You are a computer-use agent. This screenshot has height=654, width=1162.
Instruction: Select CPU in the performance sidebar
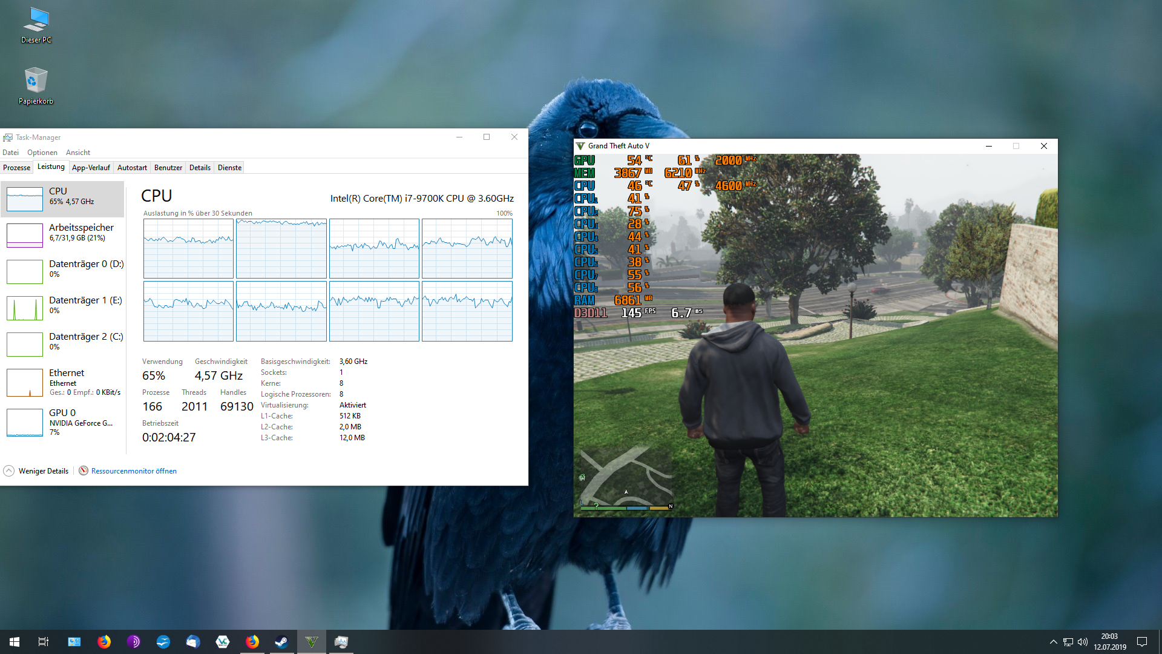click(x=63, y=199)
